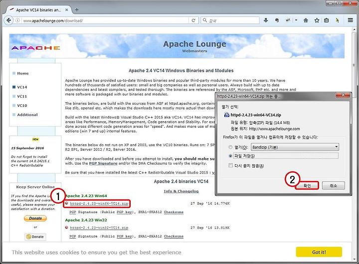Click the red bullet beside win64 zip
The image size is (359, 264).
coord(66,203)
